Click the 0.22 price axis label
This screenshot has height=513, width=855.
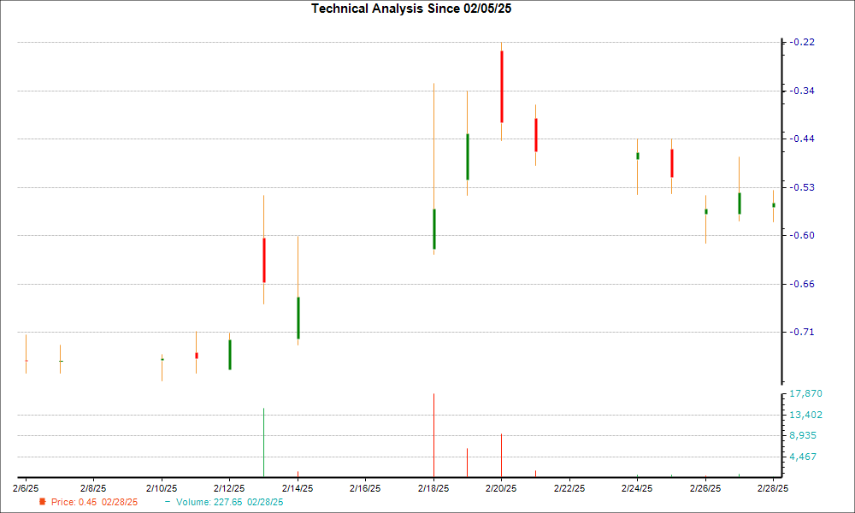coord(805,42)
